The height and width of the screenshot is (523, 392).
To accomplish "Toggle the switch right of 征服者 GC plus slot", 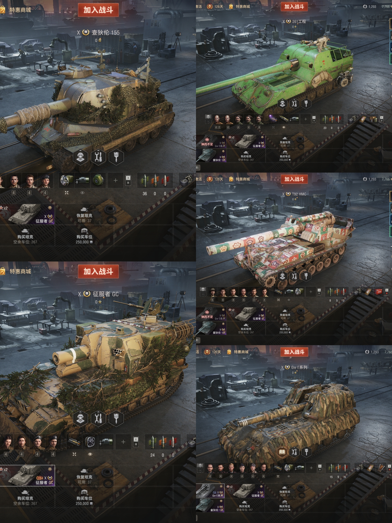I will pyautogui.click(x=136, y=442).
